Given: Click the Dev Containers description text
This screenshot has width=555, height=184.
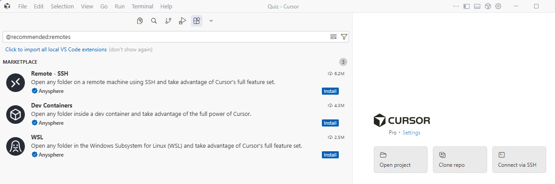Looking at the screenshot, I should [x=141, y=114].
